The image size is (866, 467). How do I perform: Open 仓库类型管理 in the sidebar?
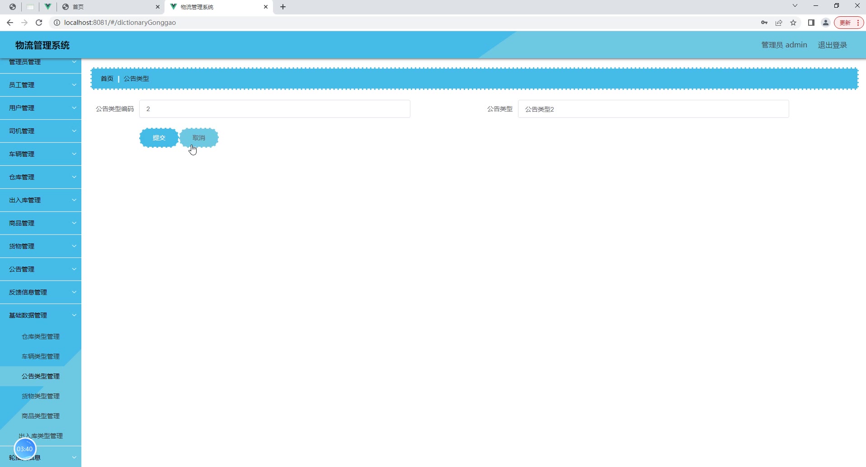[x=41, y=336]
